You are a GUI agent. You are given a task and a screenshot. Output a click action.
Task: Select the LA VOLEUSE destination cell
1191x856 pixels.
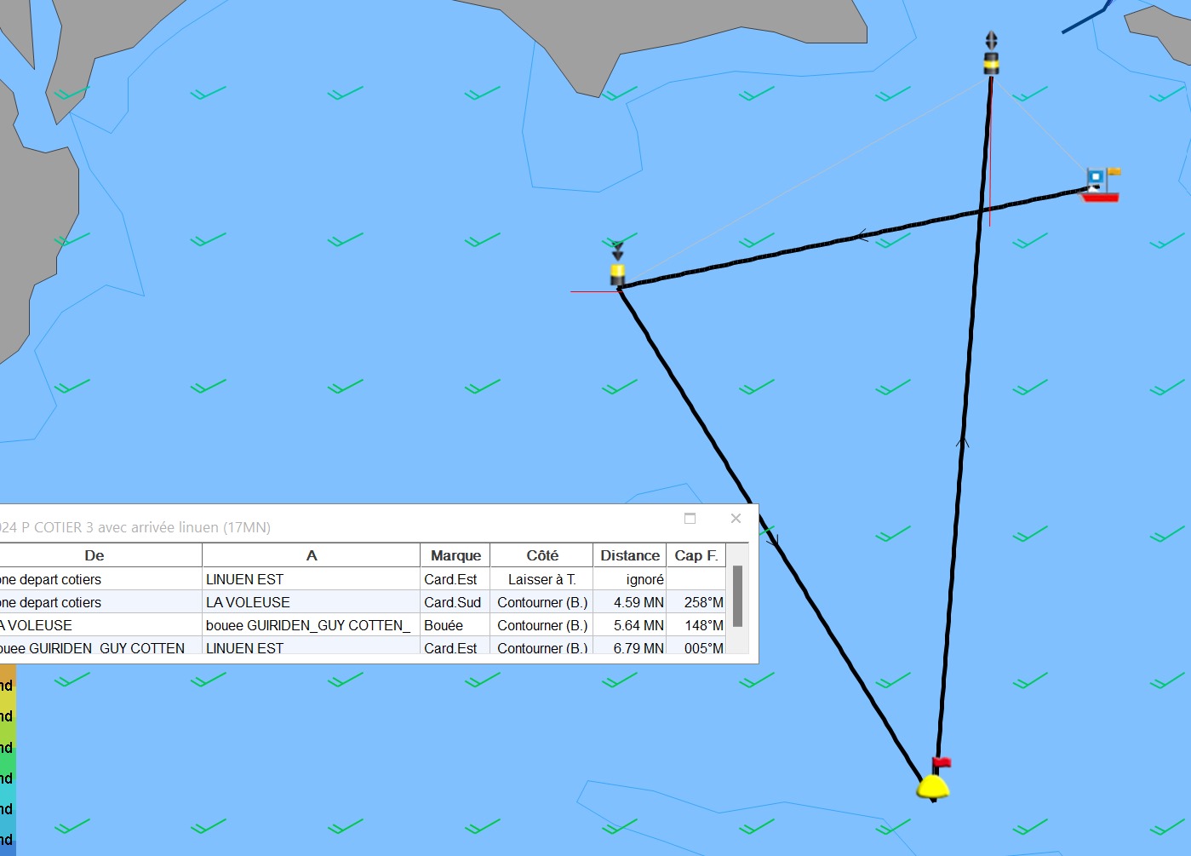tap(311, 602)
